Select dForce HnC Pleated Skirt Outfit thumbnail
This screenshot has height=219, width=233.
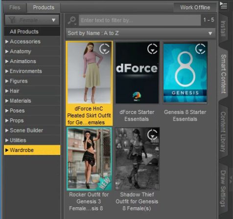[89, 73]
